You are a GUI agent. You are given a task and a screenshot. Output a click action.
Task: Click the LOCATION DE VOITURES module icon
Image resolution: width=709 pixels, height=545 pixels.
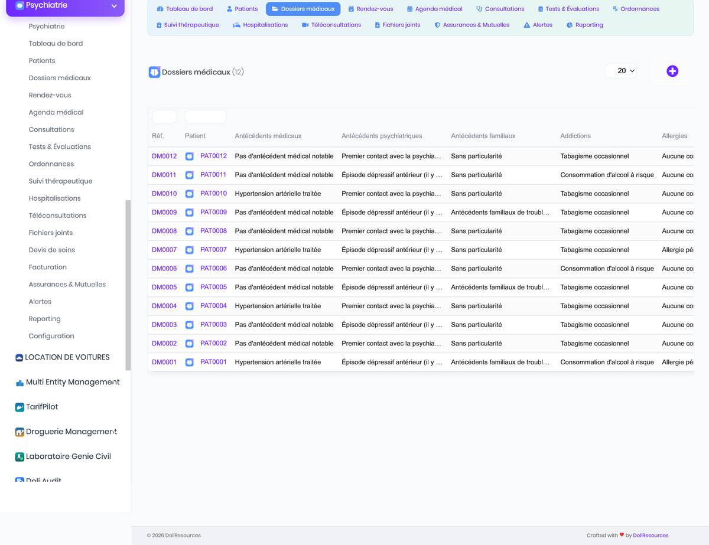tap(19, 357)
